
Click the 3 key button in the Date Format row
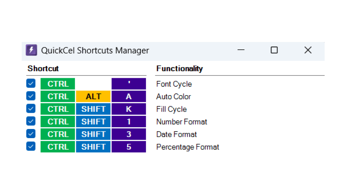click(x=129, y=134)
